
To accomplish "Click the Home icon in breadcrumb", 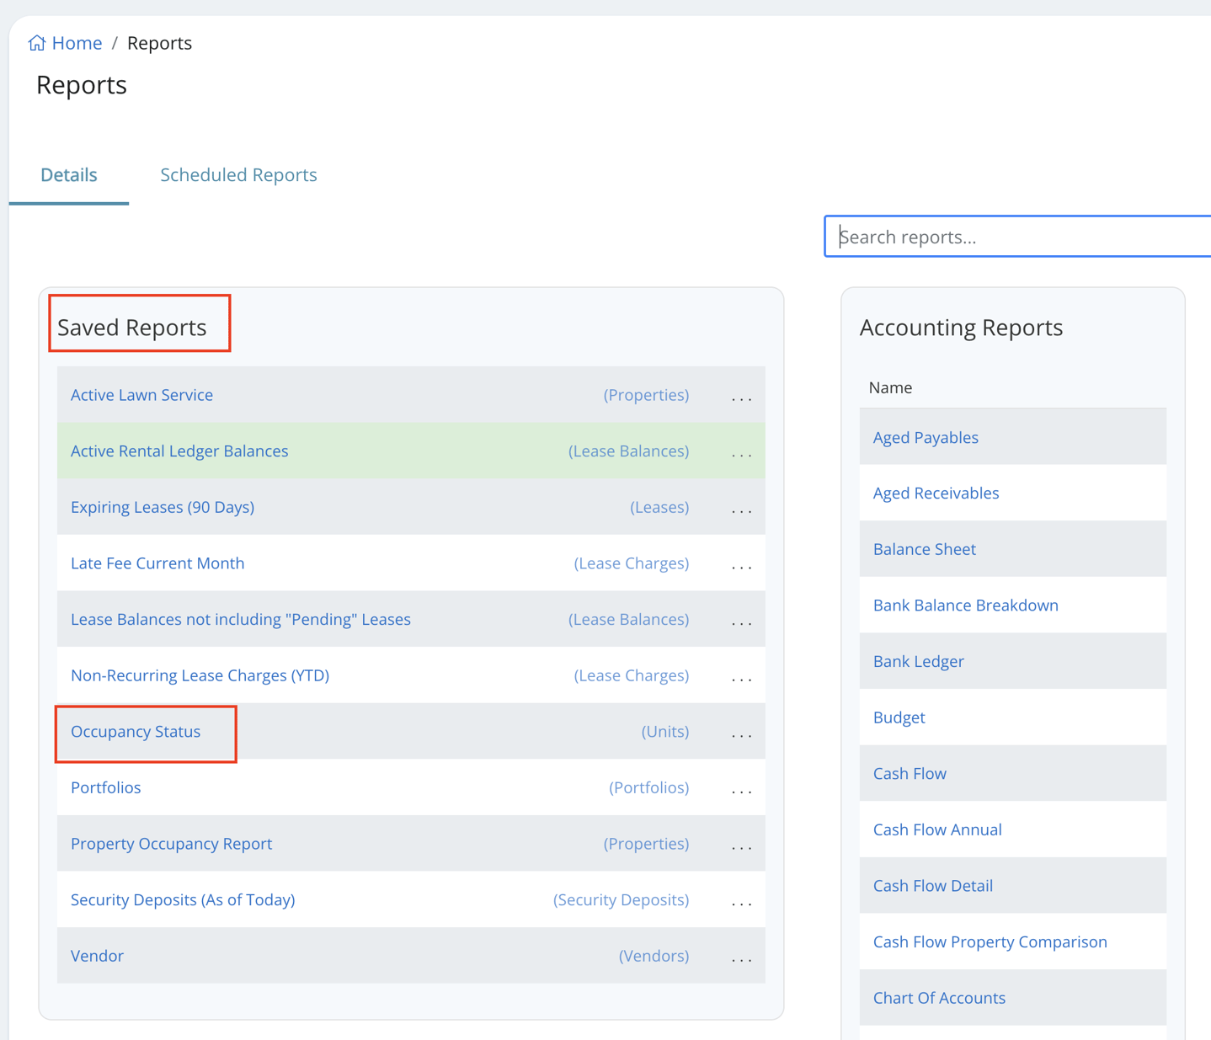I will coord(36,43).
